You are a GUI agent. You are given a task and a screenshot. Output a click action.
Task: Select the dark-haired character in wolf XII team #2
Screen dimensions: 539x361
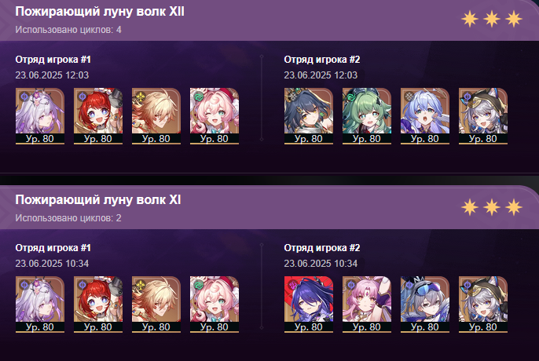[x=308, y=115]
